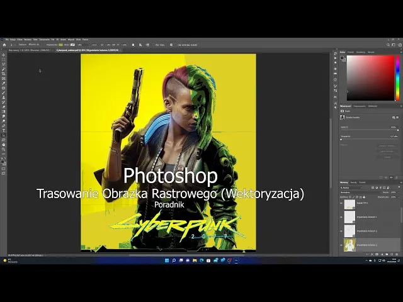Click Fill color swatch in options bar

[x=60, y=45]
